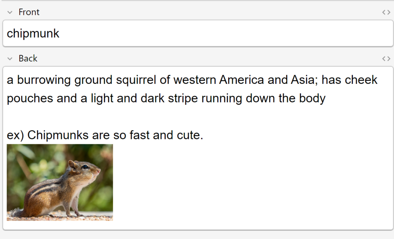Click the sentence "Chipmunks are so fast and cute."

pyautogui.click(x=115, y=135)
